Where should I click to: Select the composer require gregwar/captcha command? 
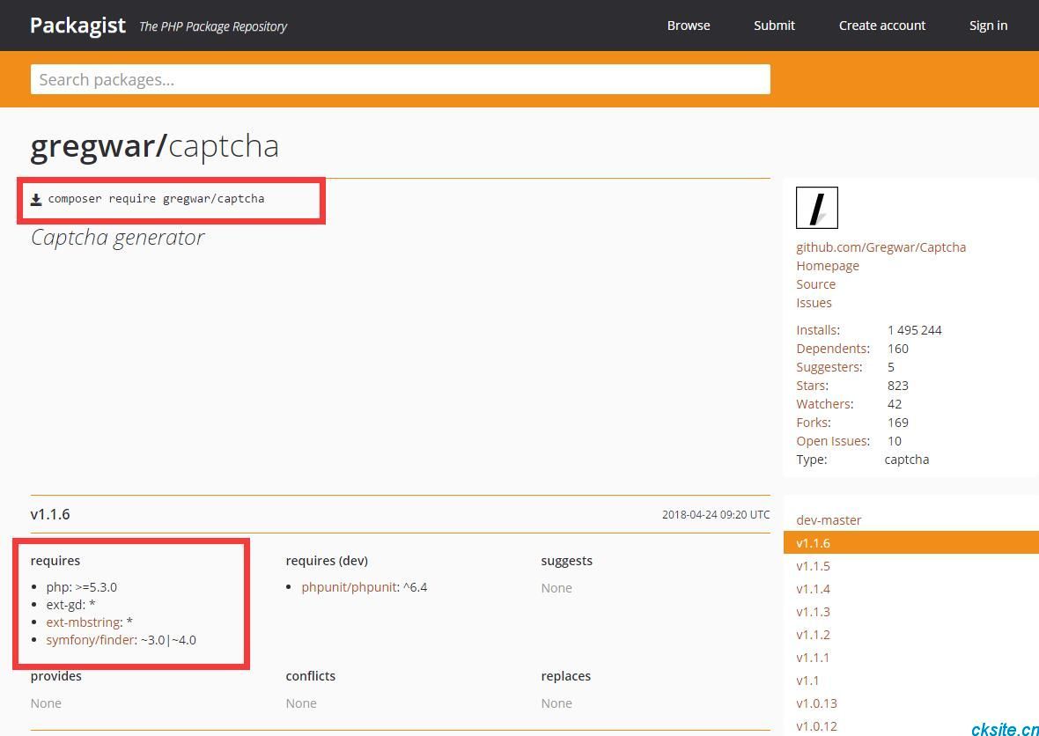(157, 199)
